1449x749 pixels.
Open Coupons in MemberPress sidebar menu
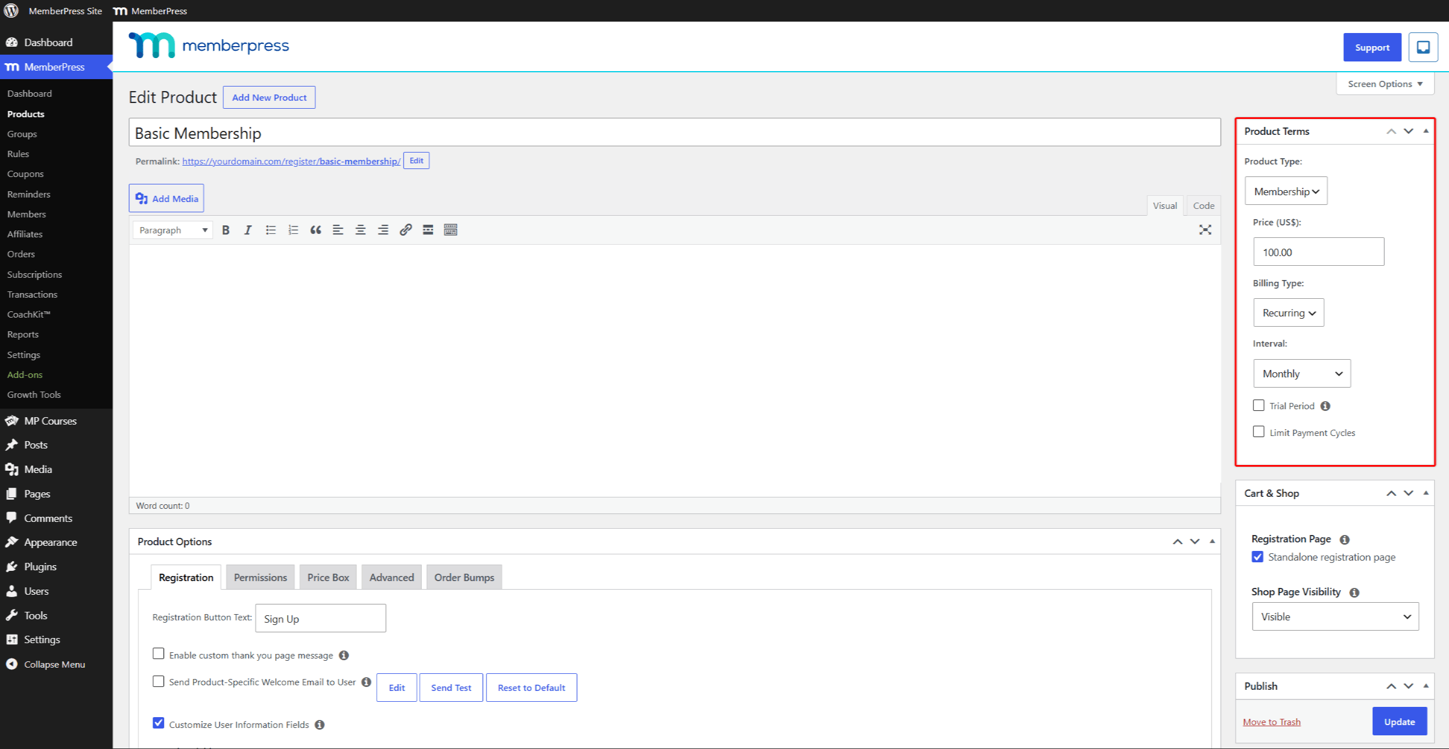click(x=25, y=174)
